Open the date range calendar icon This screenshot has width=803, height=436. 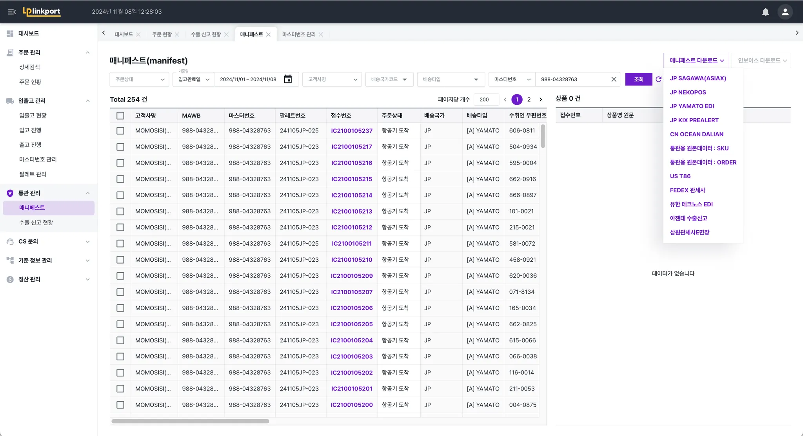point(288,79)
